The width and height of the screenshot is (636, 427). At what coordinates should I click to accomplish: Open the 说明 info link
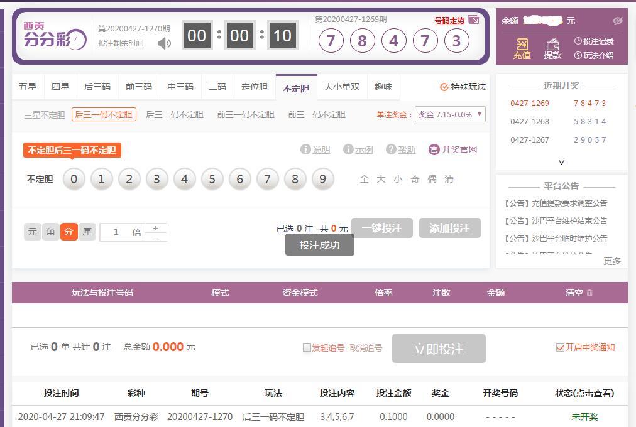coord(315,149)
